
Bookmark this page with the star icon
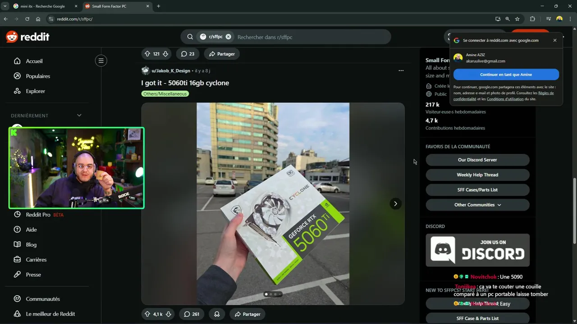click(x=517, y=19)
